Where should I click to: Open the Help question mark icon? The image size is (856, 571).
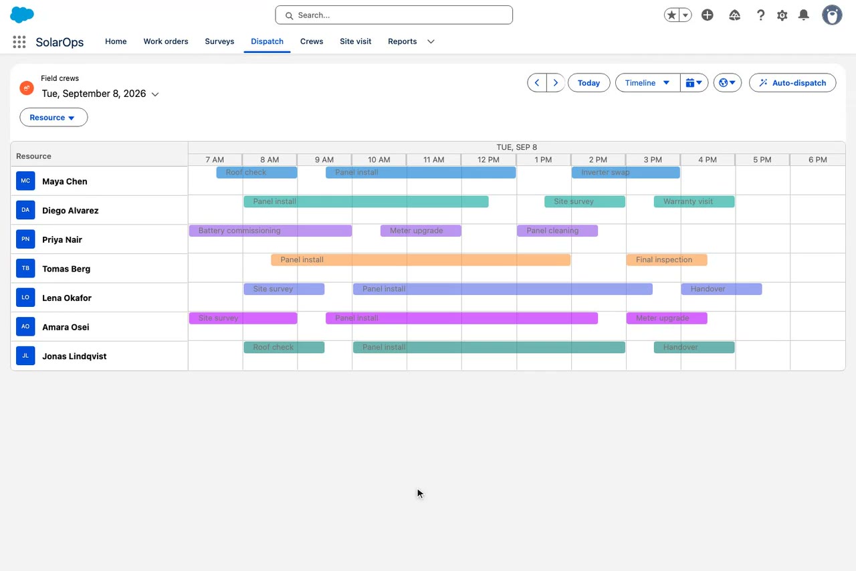(760, 15)
